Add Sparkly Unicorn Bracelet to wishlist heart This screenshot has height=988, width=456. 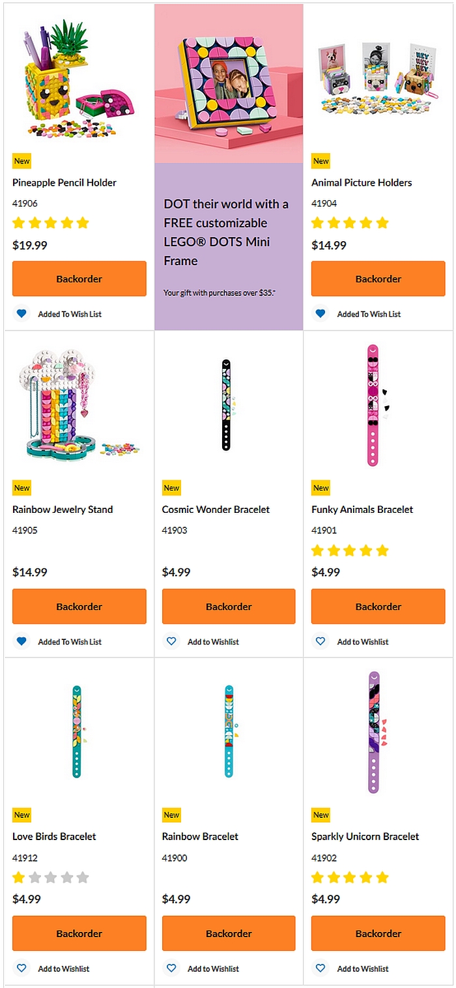click(x=321, y=968)
